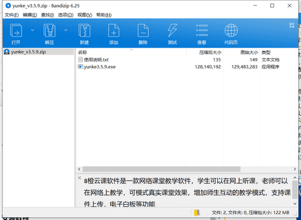Click the compressed size value 135
The image size is (301, 220).
[217, 60]
